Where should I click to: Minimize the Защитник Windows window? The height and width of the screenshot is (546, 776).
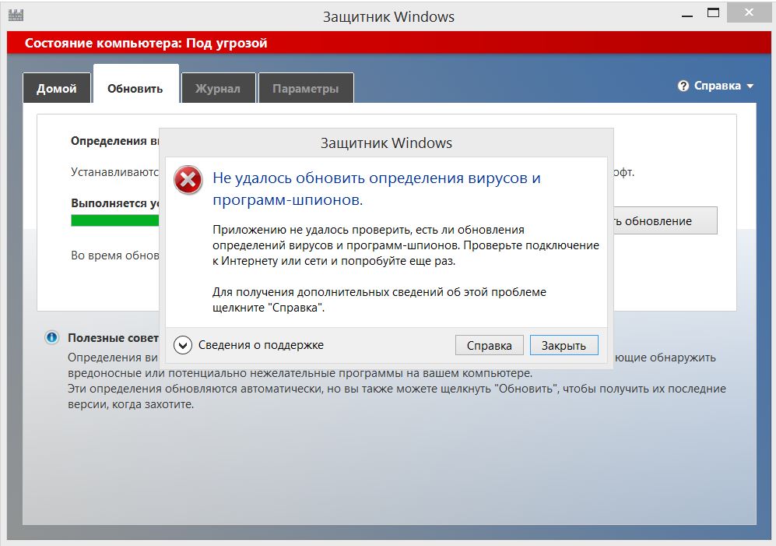687,16
